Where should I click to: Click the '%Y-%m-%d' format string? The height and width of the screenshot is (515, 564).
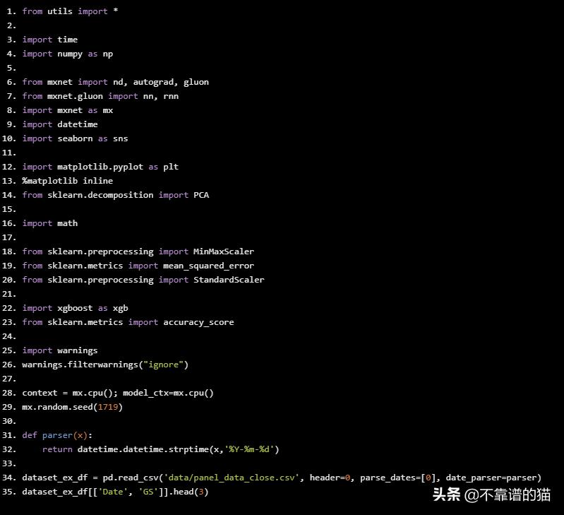click(249, 449)
